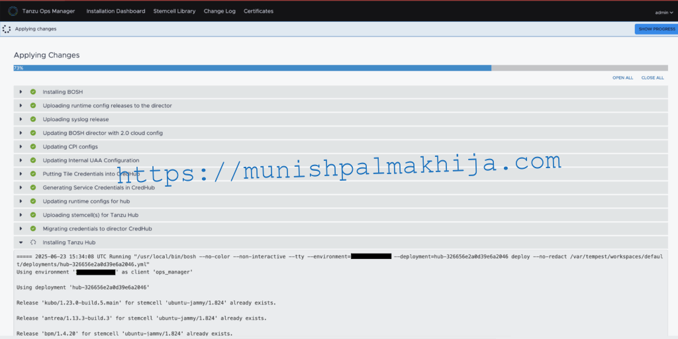Click the Uploading syslog release label

click(x=75, y=119)
